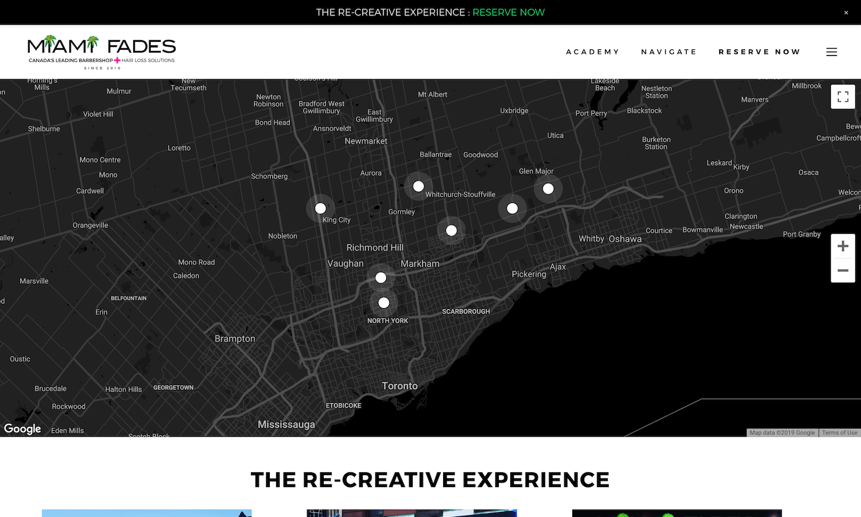Screen dimensions: 861x517
Task: Click the Google logo on the map
Action: (x=22, y=429)
